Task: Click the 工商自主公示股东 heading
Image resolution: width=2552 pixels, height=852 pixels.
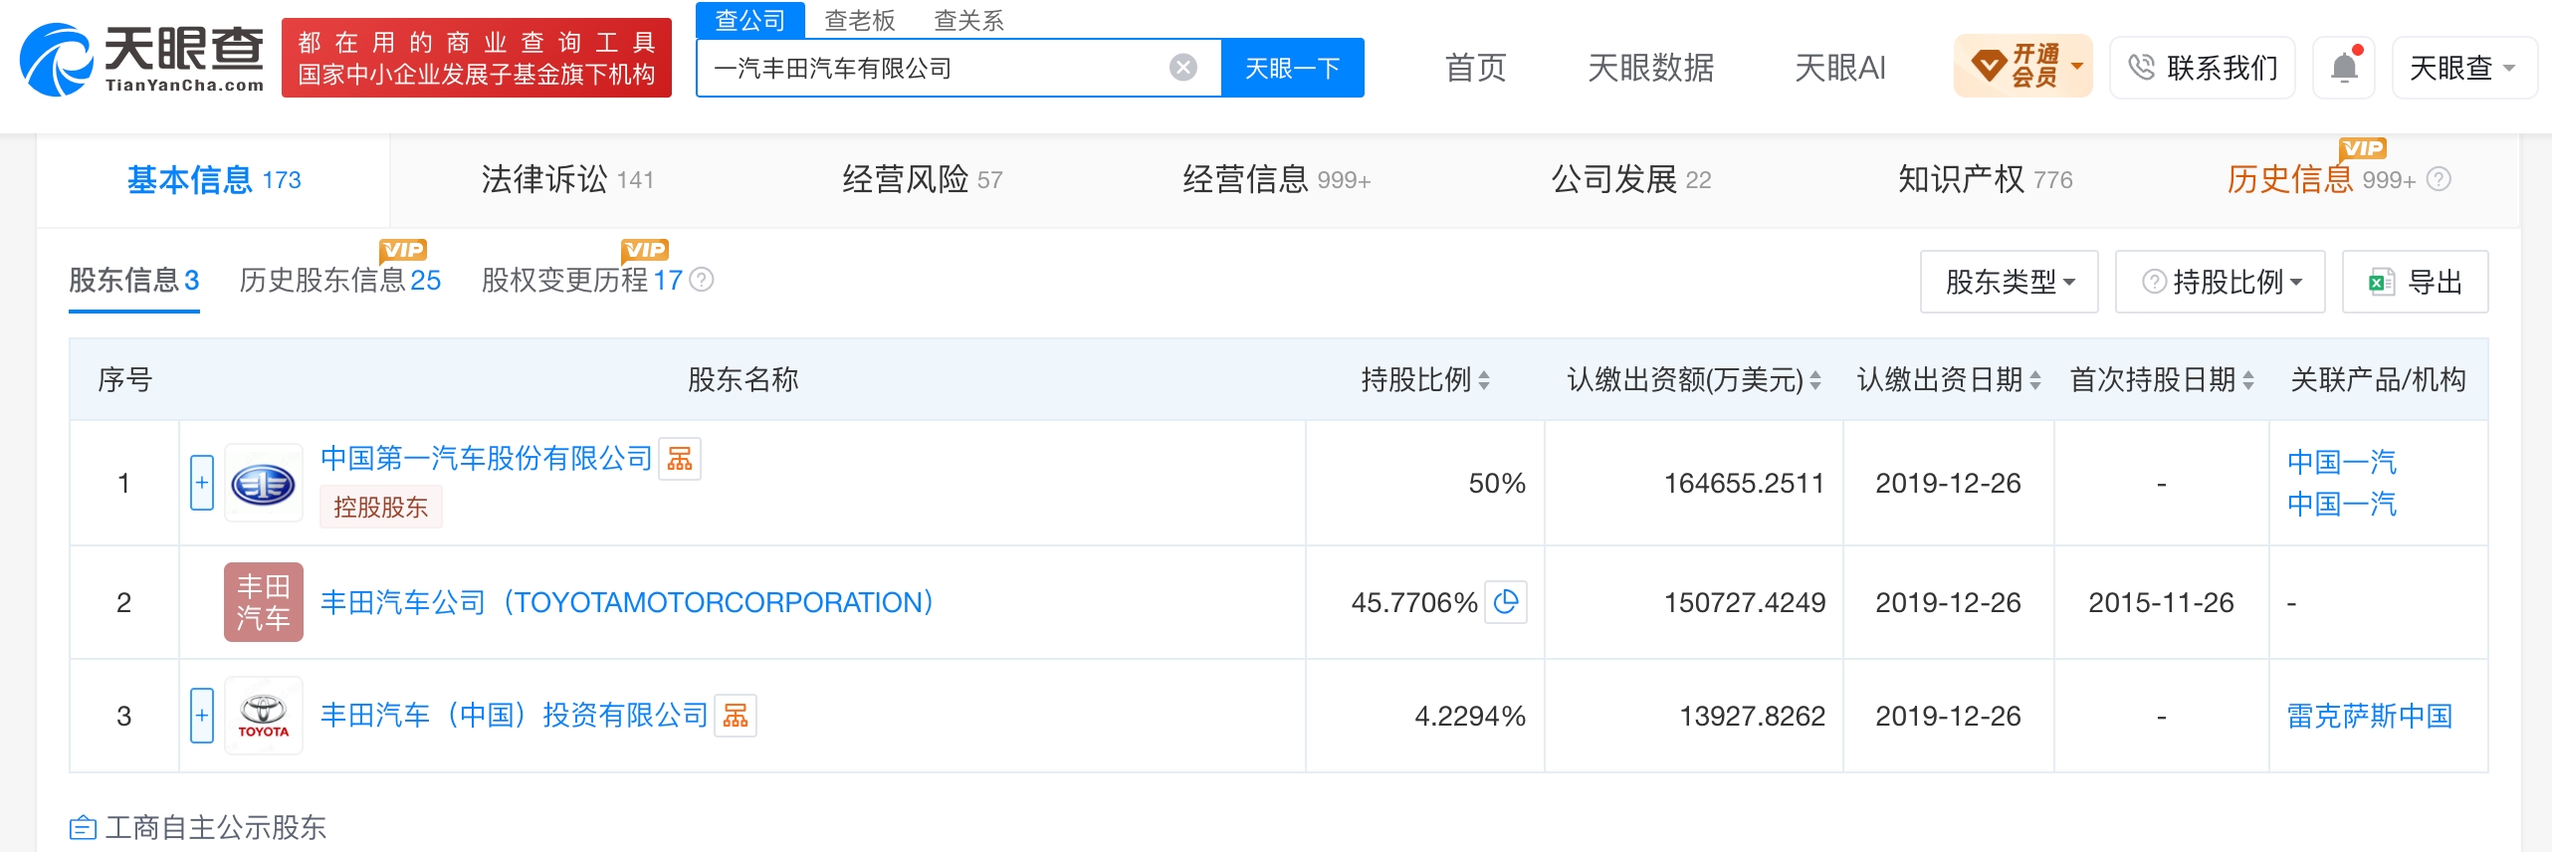Action: pyautogui.click(x=216, y=827)
